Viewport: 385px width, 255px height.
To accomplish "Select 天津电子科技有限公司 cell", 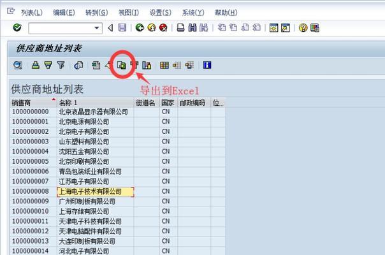I will point(95,221).
